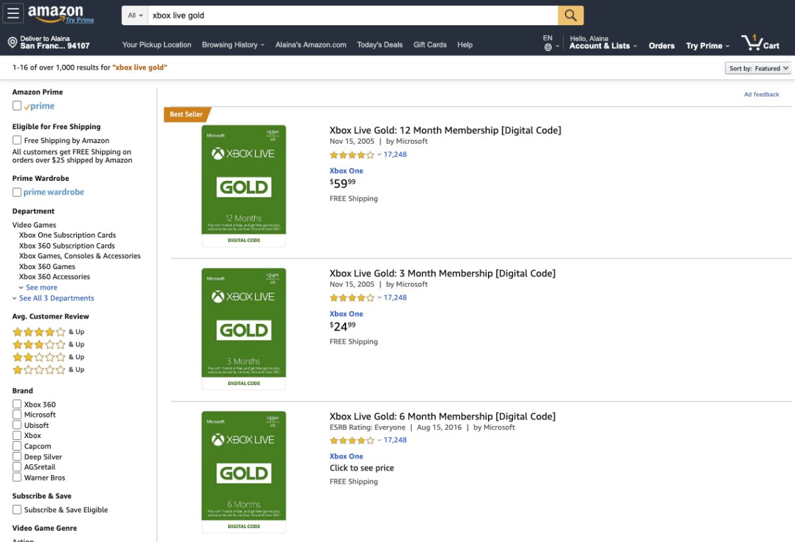
Task: Select Ubisoft brand checkbox
Action: pyautogui.click(x=17, y=425)
